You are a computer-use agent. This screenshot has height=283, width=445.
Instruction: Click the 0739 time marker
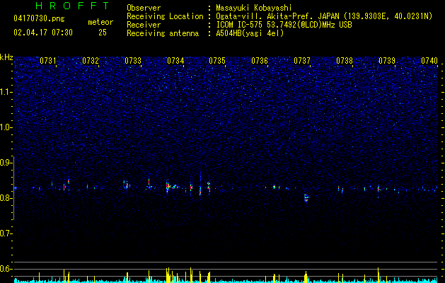[387, 61]
